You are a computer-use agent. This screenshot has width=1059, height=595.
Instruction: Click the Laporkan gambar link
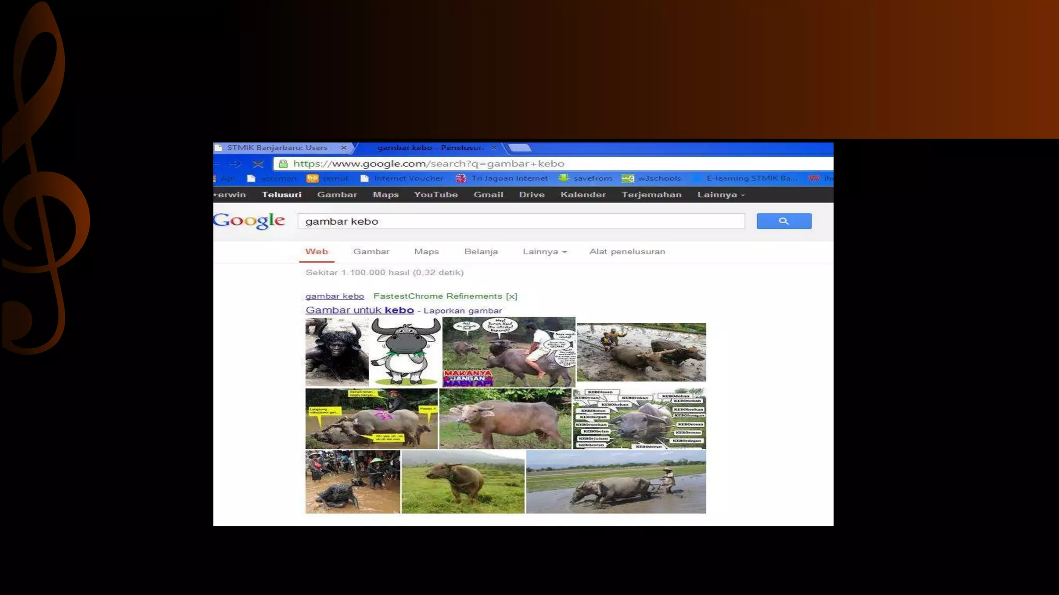(x=462, y=311)
